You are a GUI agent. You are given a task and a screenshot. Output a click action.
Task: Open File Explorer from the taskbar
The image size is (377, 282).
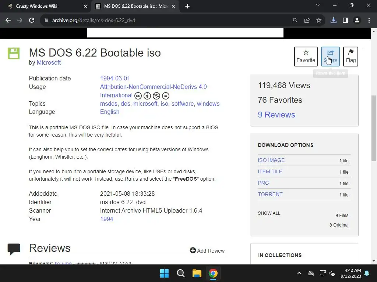[197, 273]
